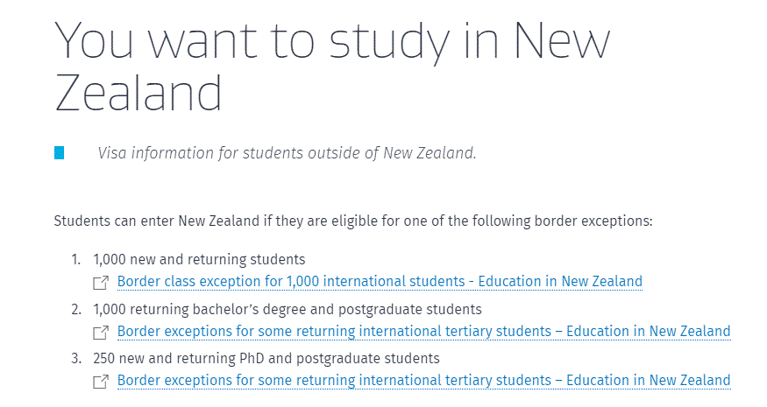The image size is (767, 407).
Task: Click the list number '1.'
Action: [x=75, y=259]
